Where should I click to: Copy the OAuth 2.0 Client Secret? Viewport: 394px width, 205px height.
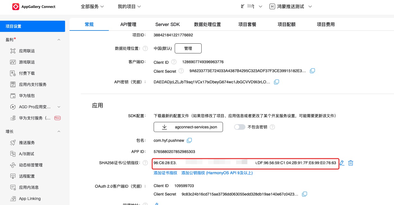click(305, 194)
